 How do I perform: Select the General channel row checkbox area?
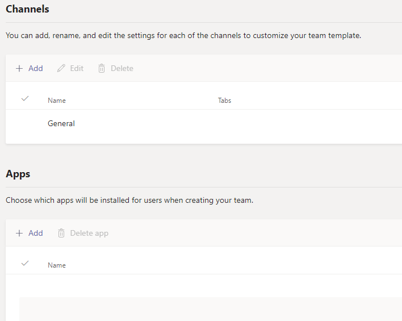[24, 124]
